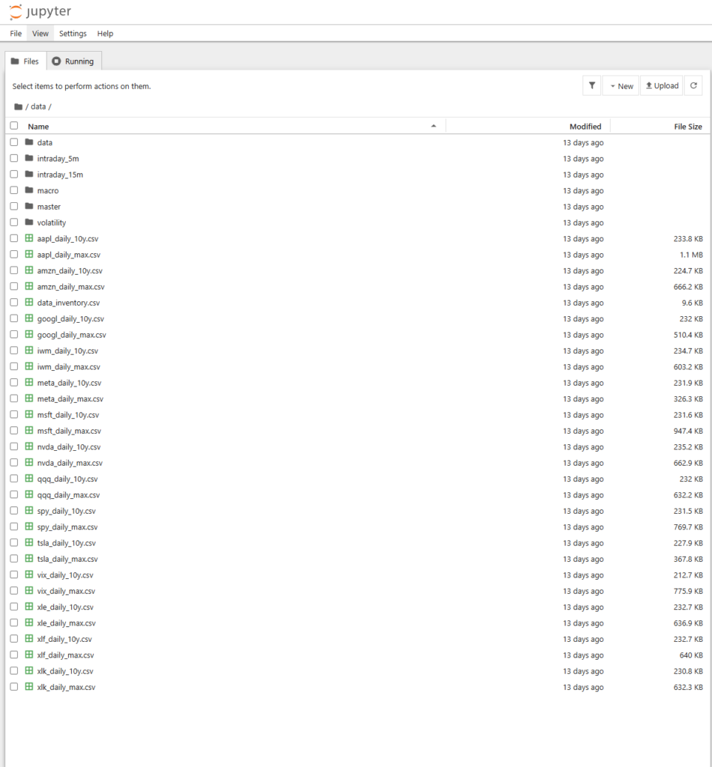This screenshot has height=767, width=712.
Task: Click the aapl_daily_10y.csv spreadsheet icon
Action: [x=29, y=238]
